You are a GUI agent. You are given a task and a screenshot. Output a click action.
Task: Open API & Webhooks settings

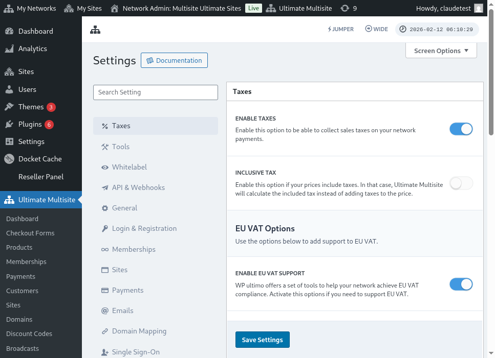pos(155,187)
